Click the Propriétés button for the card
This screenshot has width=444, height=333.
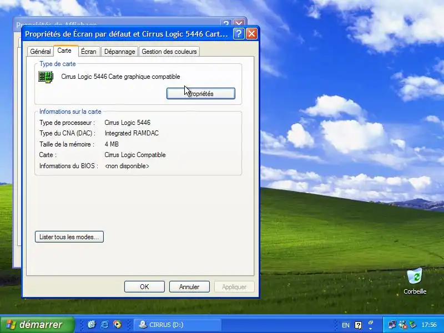point(201,94)
